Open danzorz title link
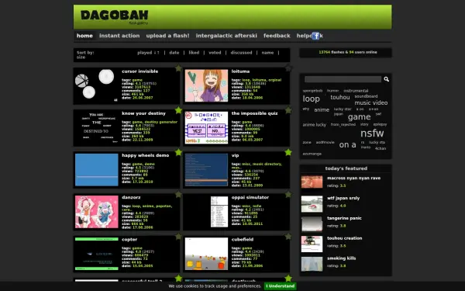Viewport: 465px width, 291px height. 131,197
